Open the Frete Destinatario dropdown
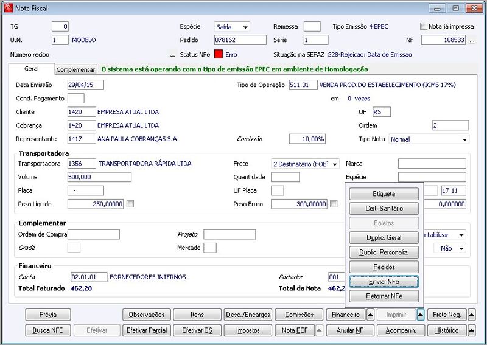Viewport: 487px width, 345px height. point(305,164)
